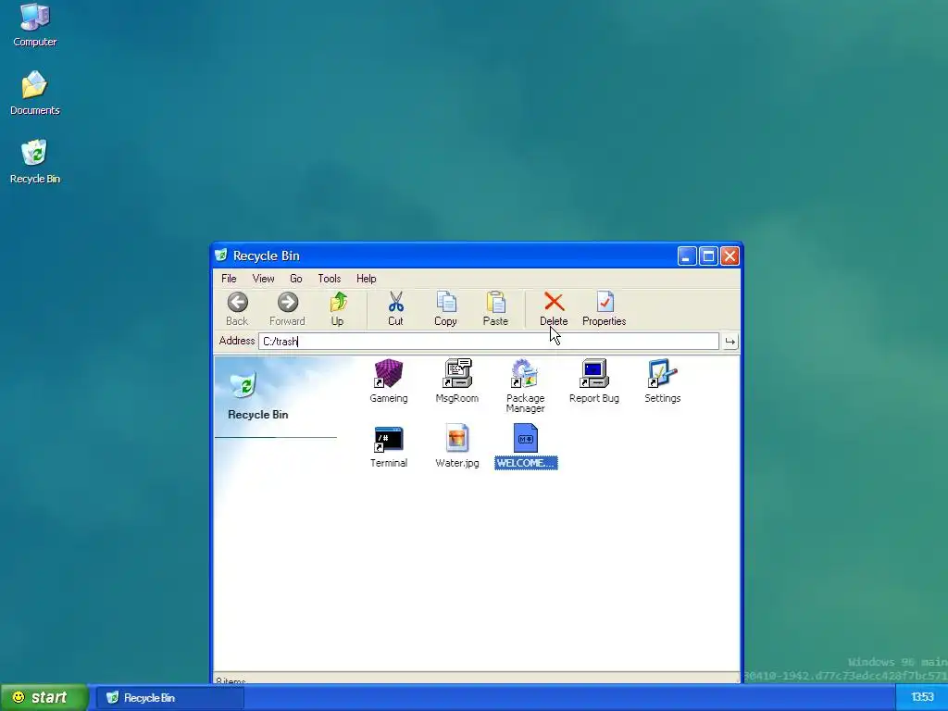This screenshot has height=711, width=948.
Task: Click the Recycle Bin sidebar heading text
Action: tap(258, 415)
